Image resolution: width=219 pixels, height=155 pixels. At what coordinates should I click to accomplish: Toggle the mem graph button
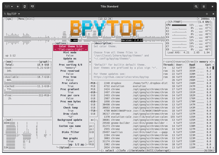coord(44,61)
